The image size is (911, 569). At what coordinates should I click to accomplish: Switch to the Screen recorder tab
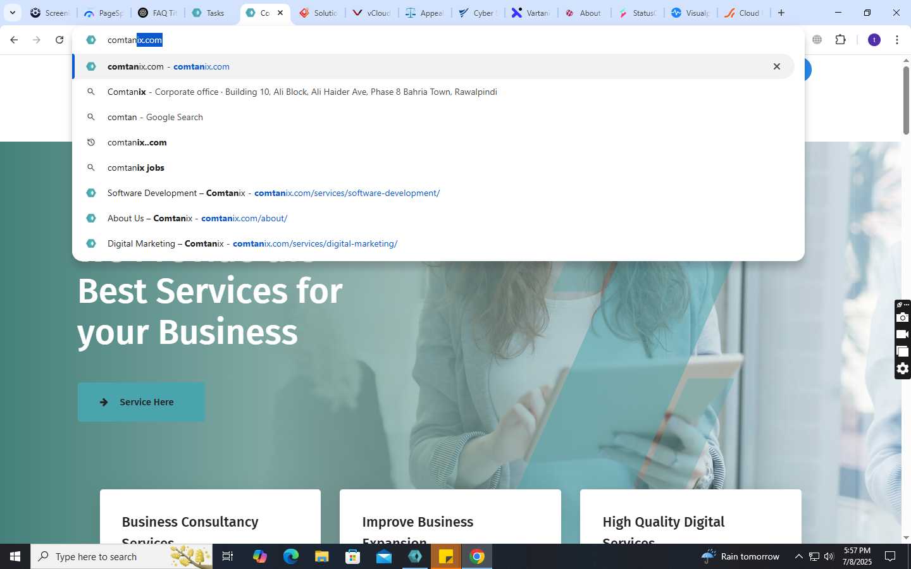click(x=49, y=13)
